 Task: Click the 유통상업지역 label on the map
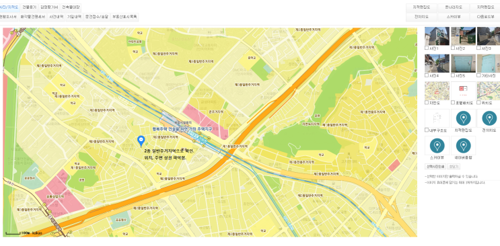coord(55,197)
